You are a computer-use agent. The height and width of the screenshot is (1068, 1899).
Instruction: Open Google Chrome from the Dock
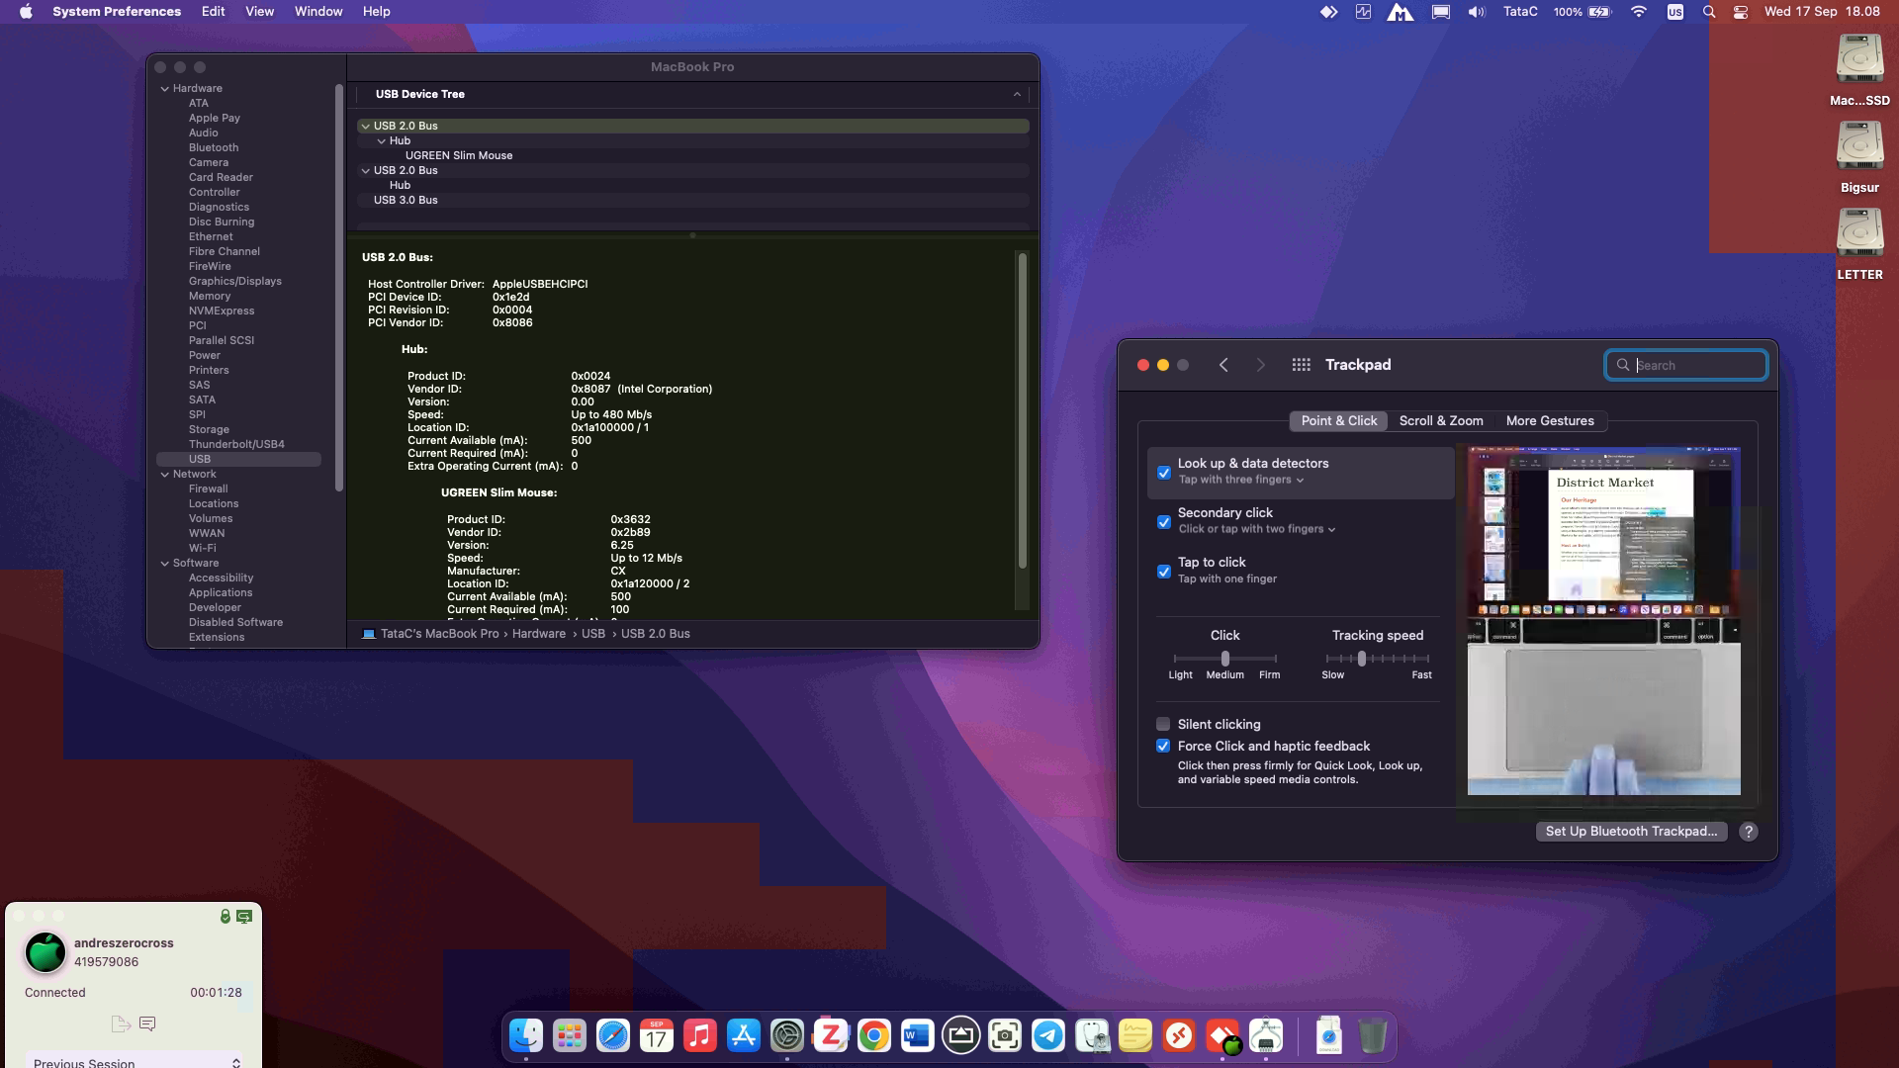tap(873, 1035)
